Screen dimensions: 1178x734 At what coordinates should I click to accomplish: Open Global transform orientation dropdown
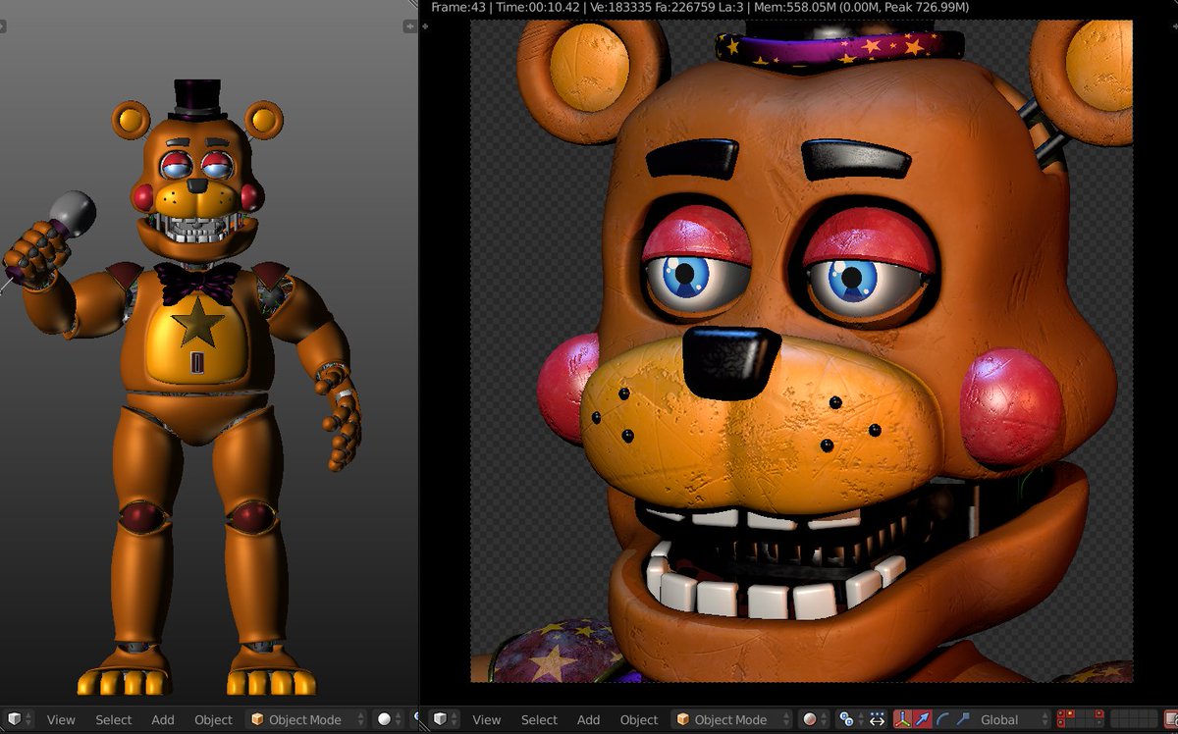pyautogui.click(x=1011, y=719)
